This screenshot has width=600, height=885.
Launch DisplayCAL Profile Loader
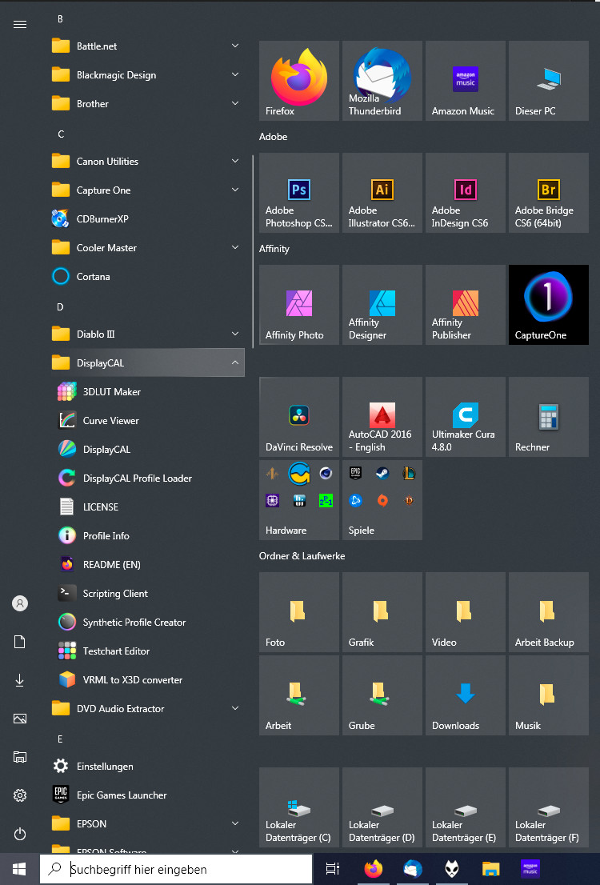[148, 478]
